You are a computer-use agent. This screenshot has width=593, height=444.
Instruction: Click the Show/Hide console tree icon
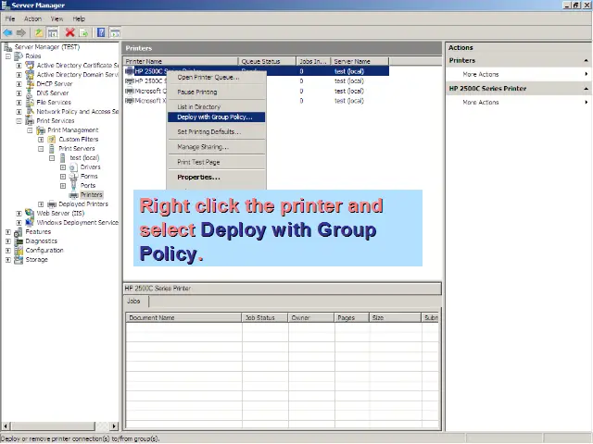[x=53, y=33]
